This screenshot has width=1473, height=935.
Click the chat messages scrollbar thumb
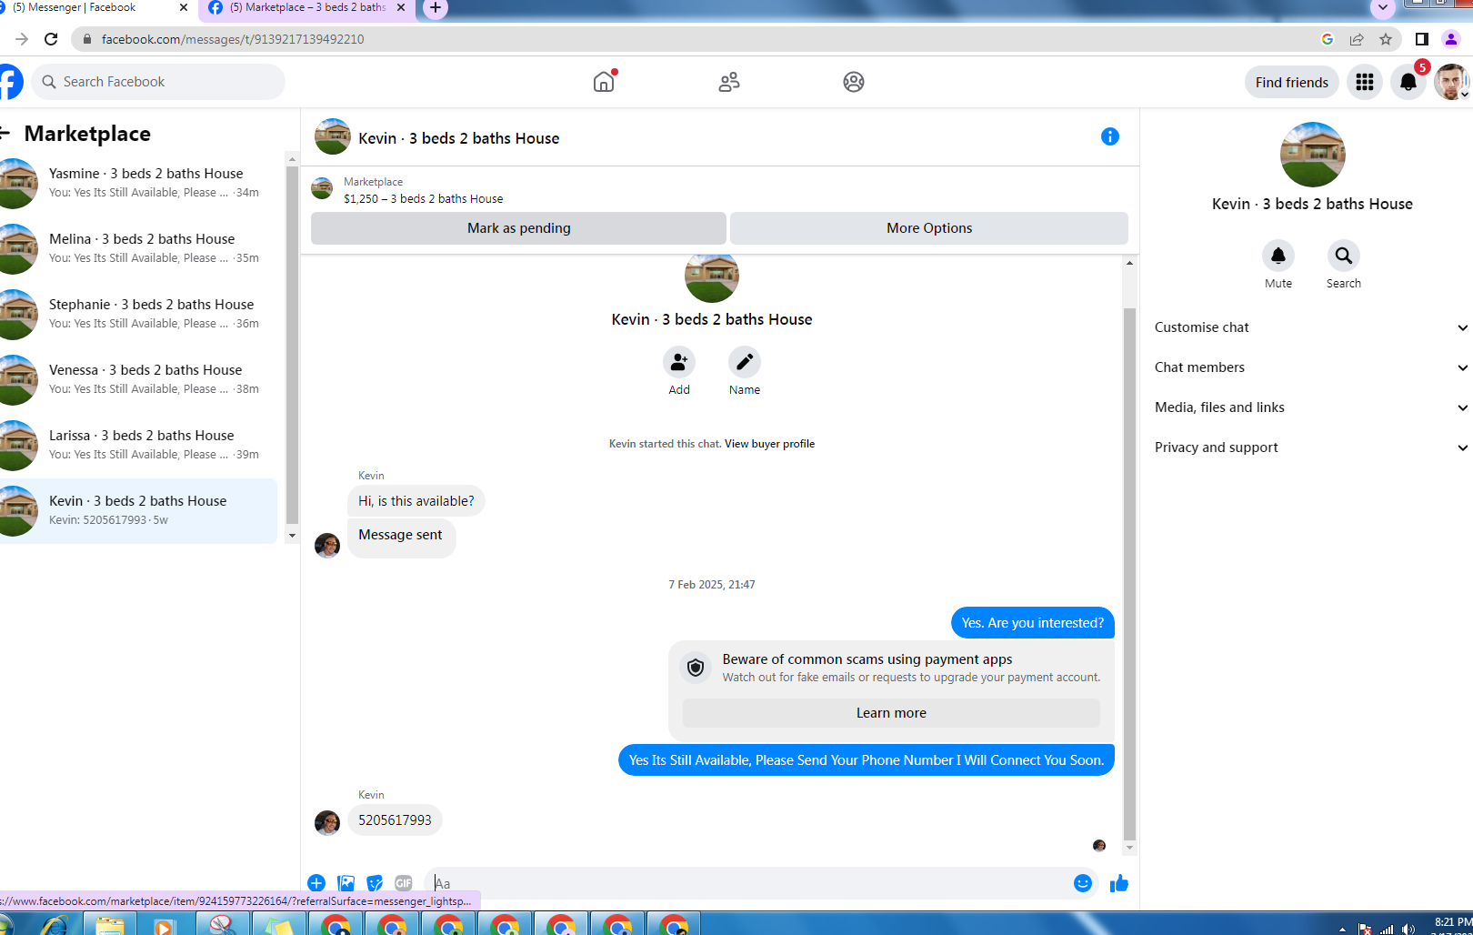point(1129,573)
